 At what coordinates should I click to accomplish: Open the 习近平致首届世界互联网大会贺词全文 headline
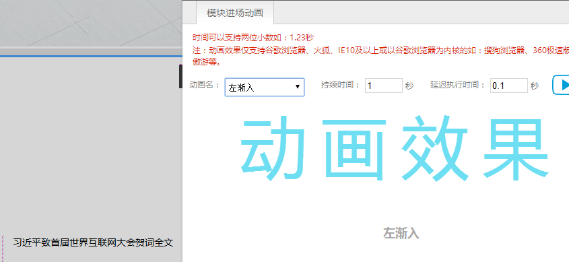pyautogui.click(x=93, y=242)
